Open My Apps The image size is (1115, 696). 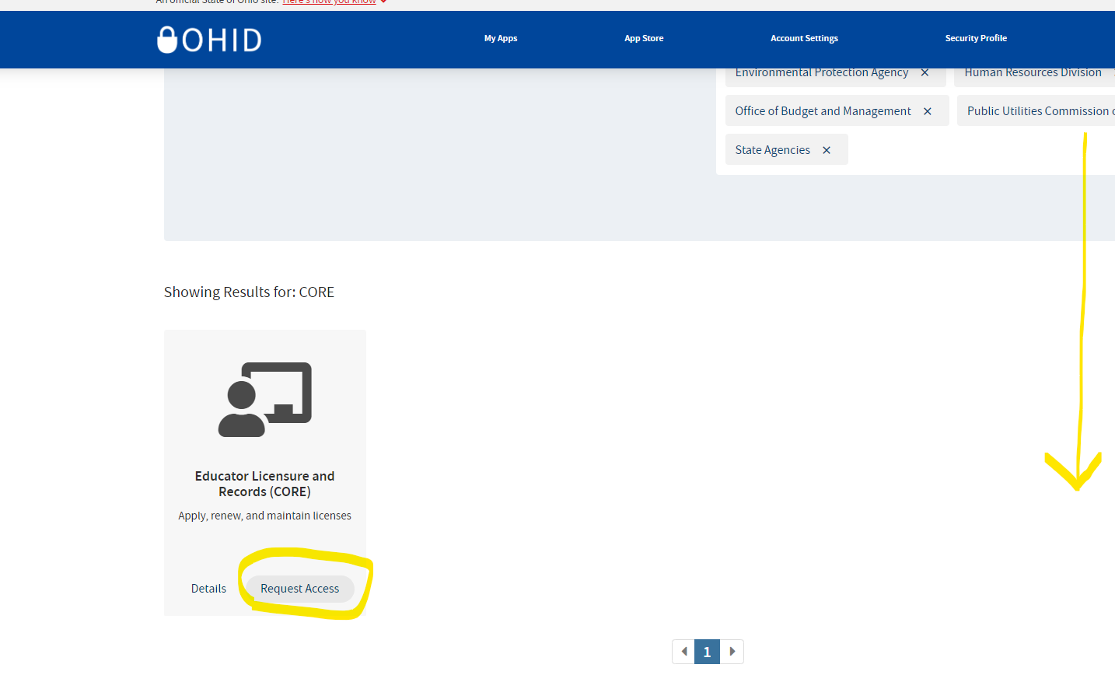500,38
